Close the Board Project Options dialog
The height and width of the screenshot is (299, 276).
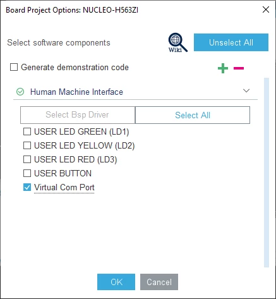tap(266, 9)
